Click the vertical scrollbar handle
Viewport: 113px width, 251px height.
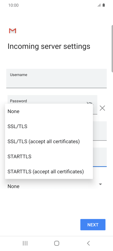(x=112, y=48)
